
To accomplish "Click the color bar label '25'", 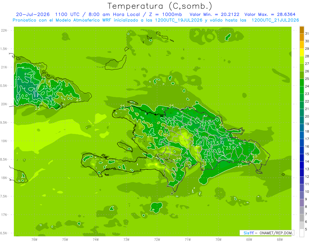I will [307, 79].
